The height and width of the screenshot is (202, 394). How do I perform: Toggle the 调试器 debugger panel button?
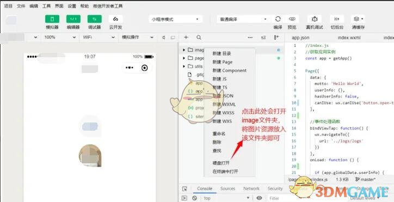[x=95, y=19]
